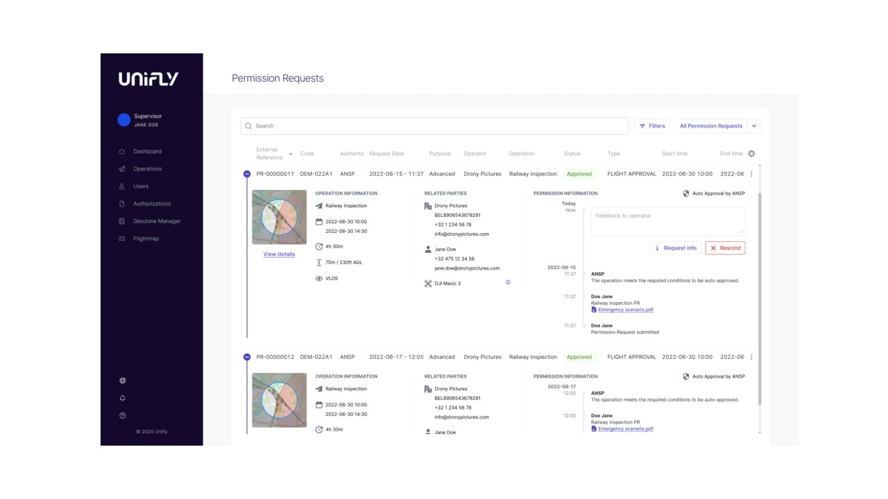Click the Auto Approval shield icon in PR-00000012
Viewport: 888px width, 499px height.
686,376
